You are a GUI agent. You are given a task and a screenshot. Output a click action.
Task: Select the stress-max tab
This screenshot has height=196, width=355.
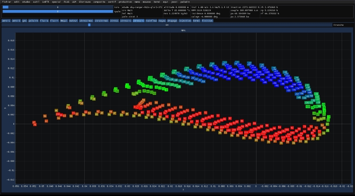pos(86,20)
